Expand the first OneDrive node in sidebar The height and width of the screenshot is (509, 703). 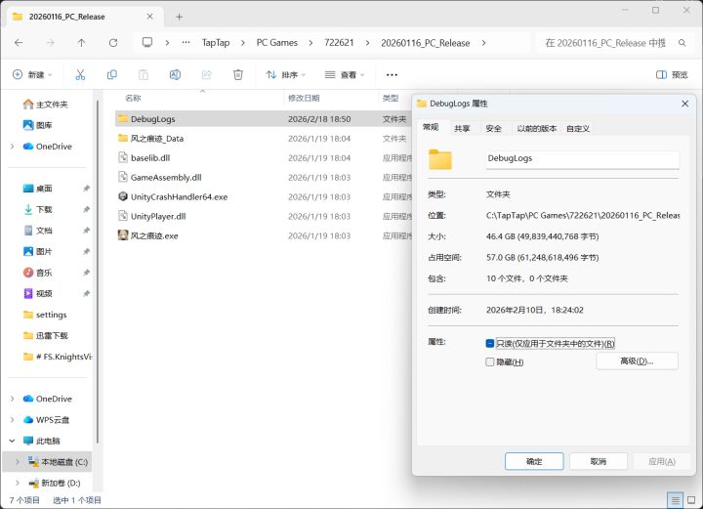12,147
